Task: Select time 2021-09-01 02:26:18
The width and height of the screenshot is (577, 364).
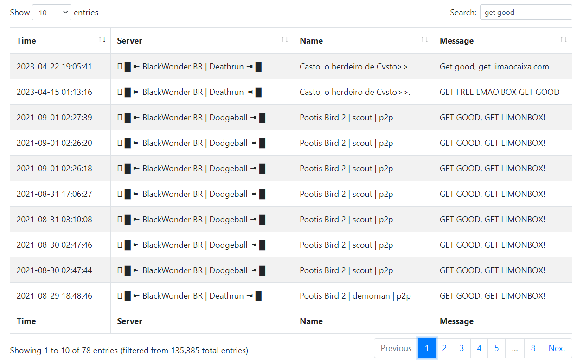Action: 54,169
